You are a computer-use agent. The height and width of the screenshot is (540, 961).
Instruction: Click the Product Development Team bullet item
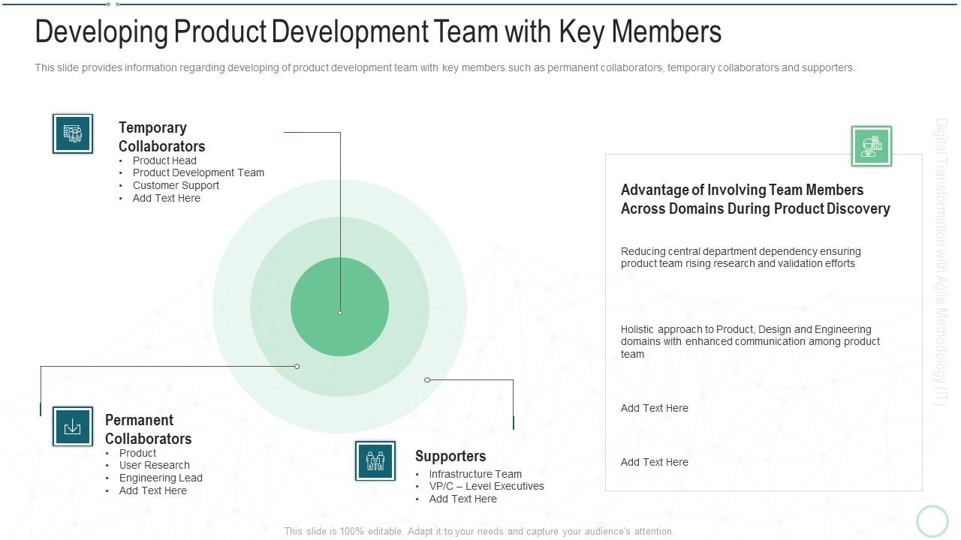coord(198,172)
